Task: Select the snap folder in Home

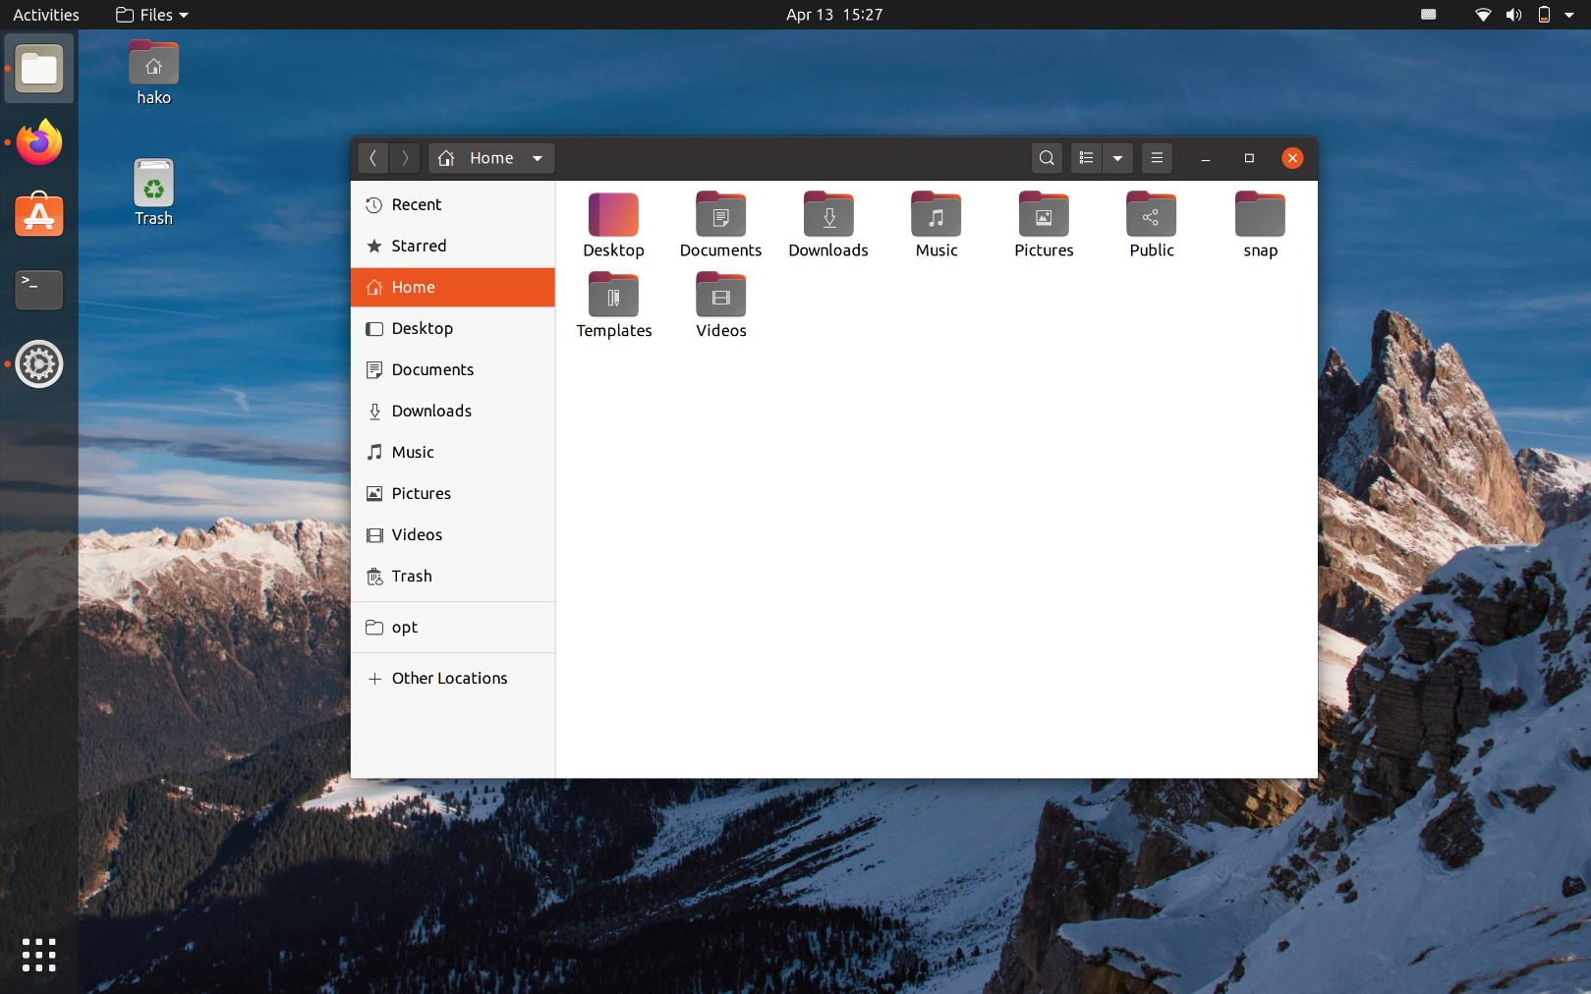Action: point(1260,215)
